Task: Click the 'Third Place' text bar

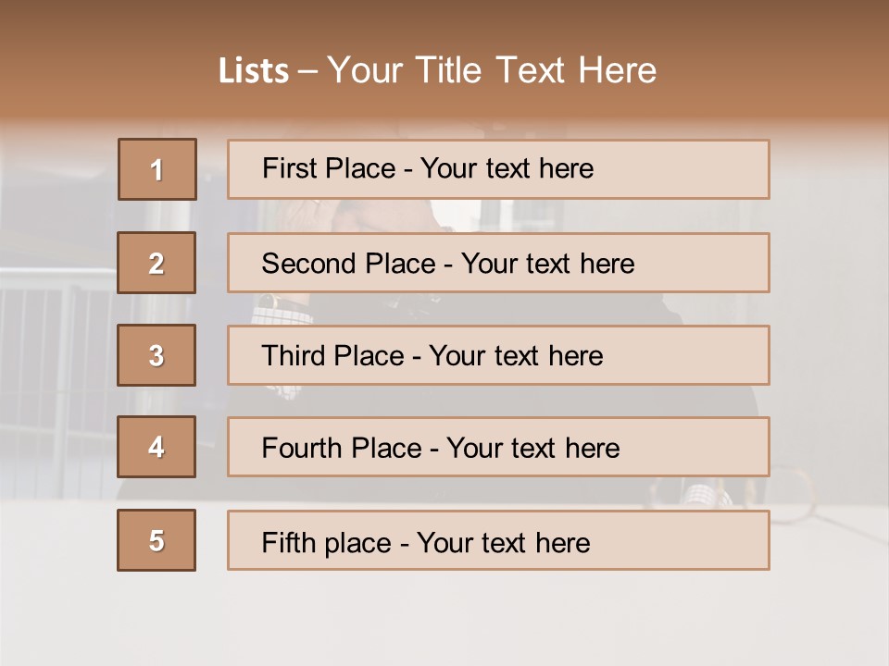Action: [498, 355]
